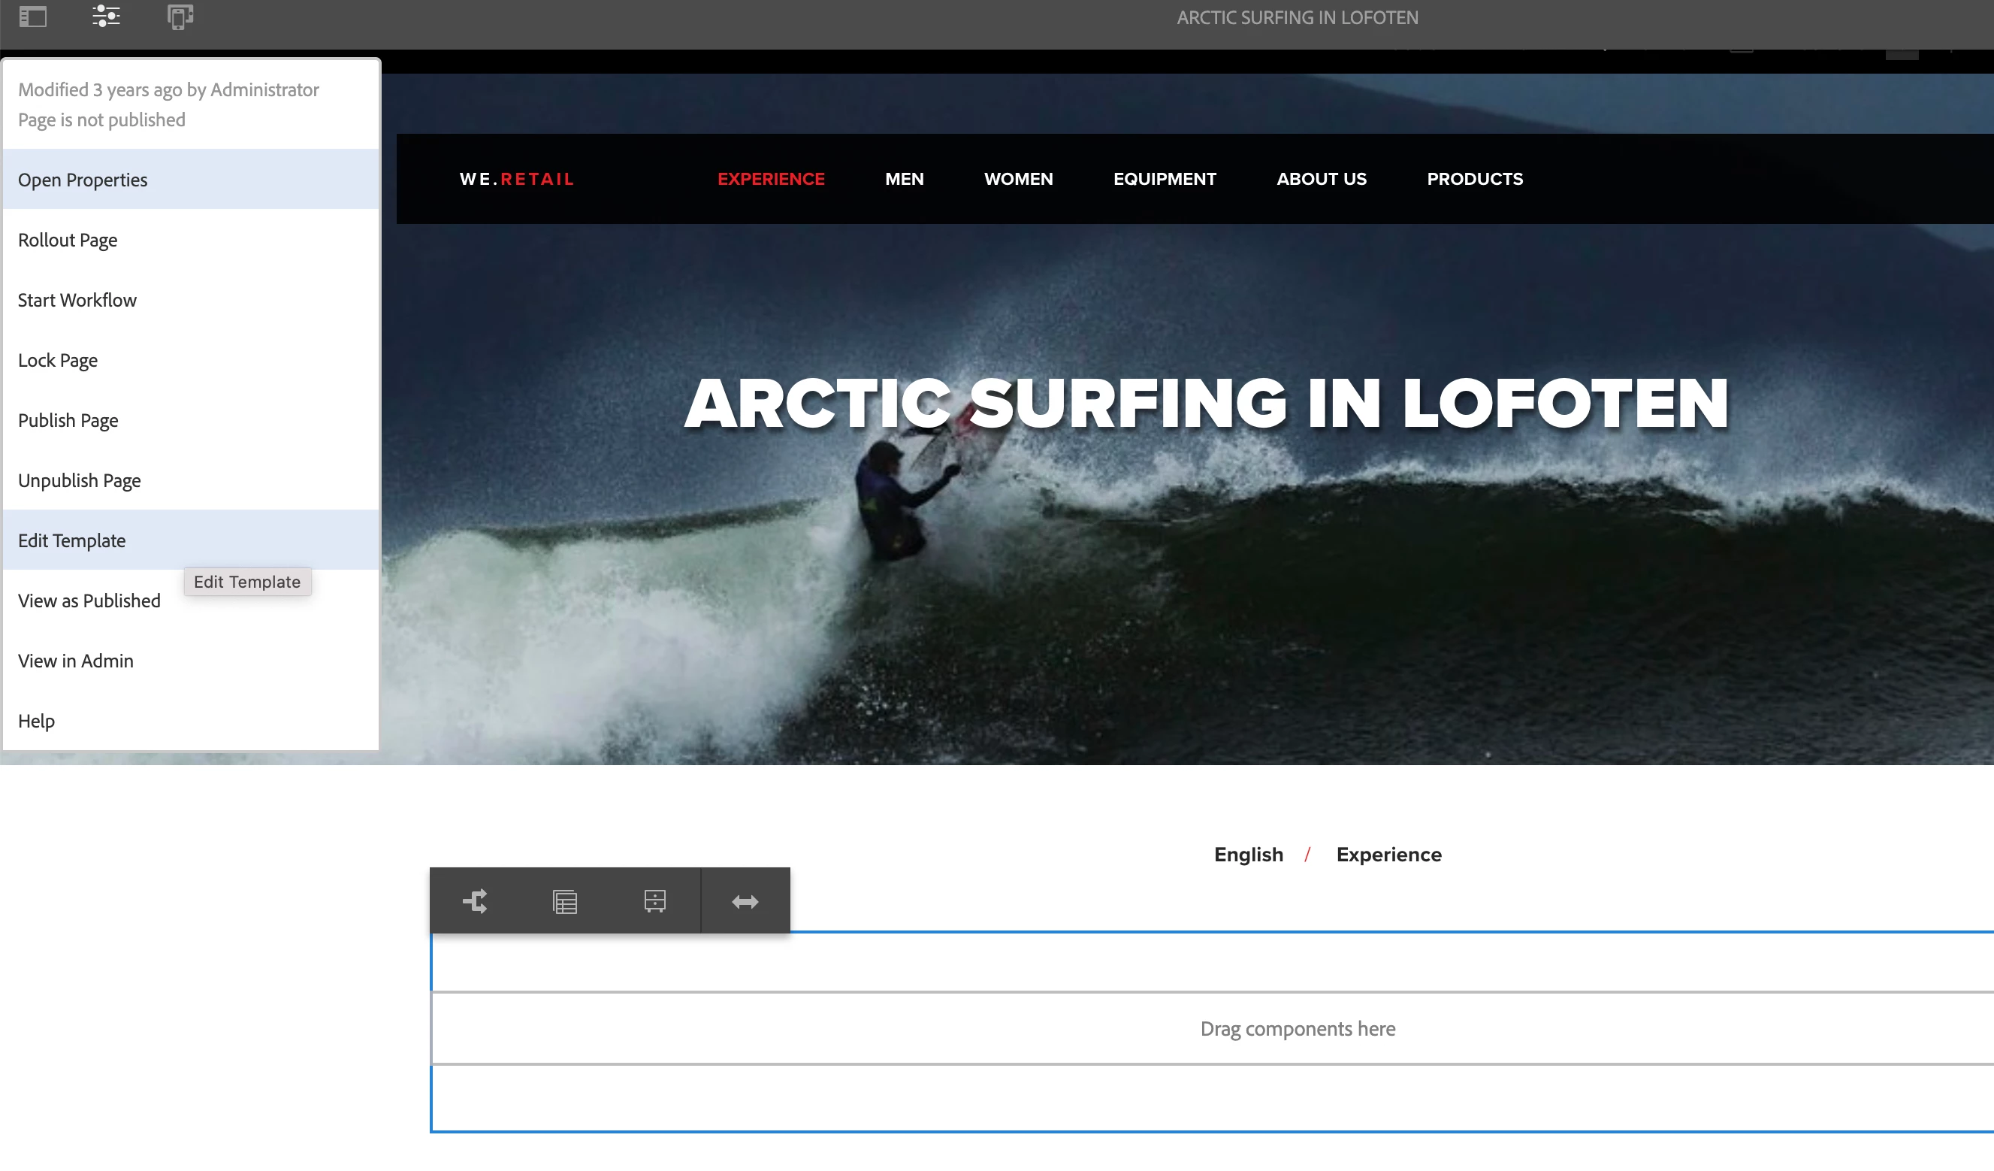The width and height of the screenshot is (1994, 1171).
Task: Click the Unlock structure component icon
Action: [654, 901]
